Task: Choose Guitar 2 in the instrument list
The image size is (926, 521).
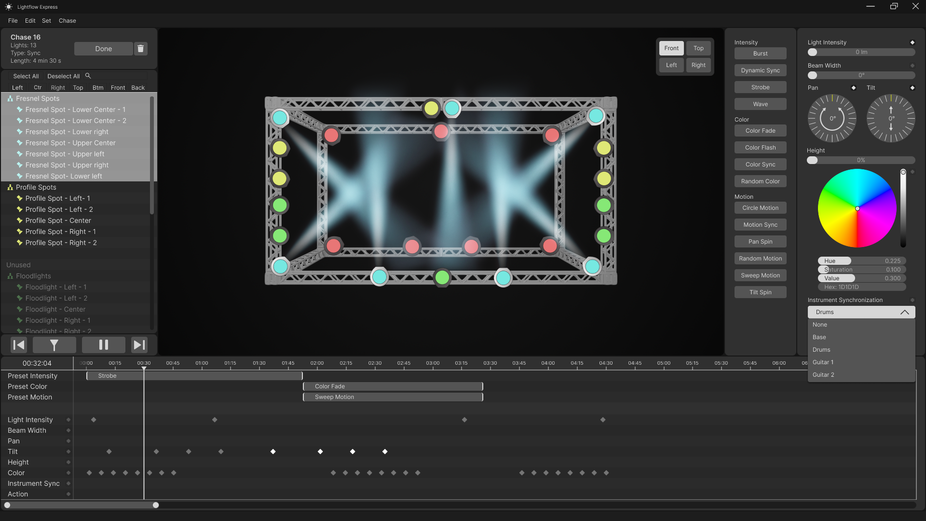Action: 861,375
